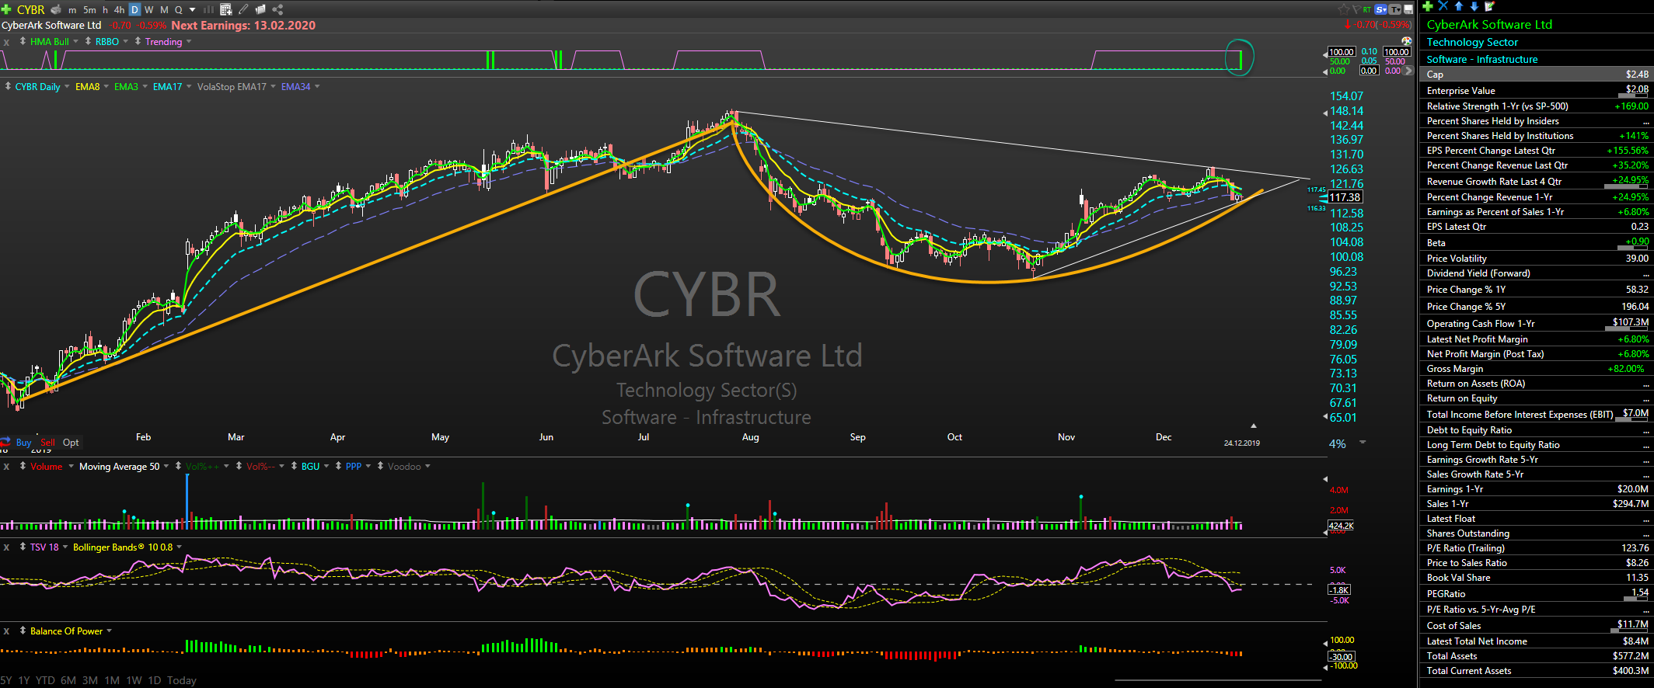Image resolution: width=1654 pixels, height=688 pixels.
Task: Select the 6M time range tab
Action: point(68,680)
